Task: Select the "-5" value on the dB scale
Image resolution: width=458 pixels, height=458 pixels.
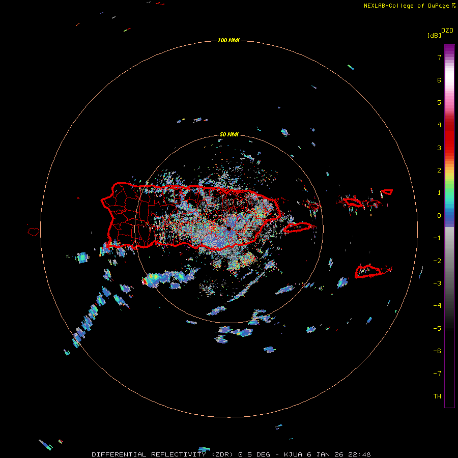Action: (437, 329)
